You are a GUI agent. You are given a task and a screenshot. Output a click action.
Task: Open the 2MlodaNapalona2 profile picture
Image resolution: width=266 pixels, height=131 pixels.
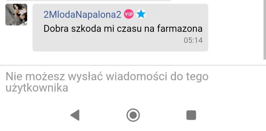point(16,15)
